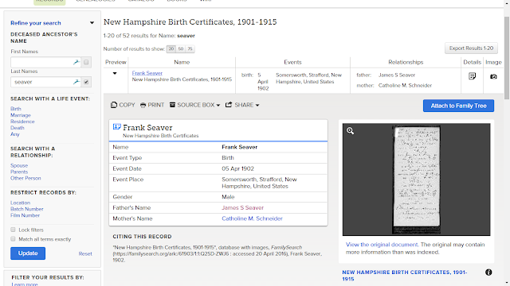Copy the record with the COPY button
510x286 pixels.
coord(123,105)
